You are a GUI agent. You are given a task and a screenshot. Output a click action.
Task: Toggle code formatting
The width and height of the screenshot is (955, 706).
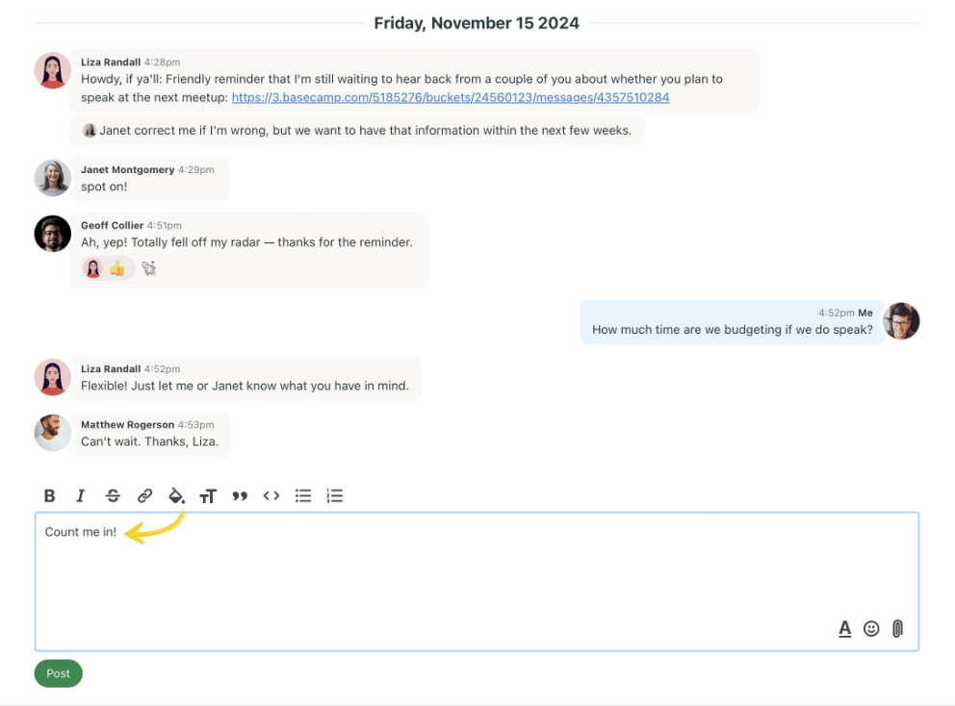click(x=271, y=496)
